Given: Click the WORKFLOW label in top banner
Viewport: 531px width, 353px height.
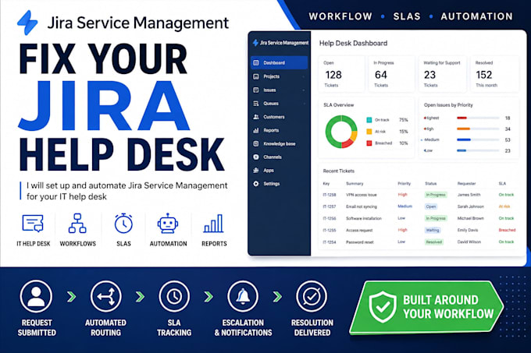Looking at the screenshot, I should tap(340, 16).
